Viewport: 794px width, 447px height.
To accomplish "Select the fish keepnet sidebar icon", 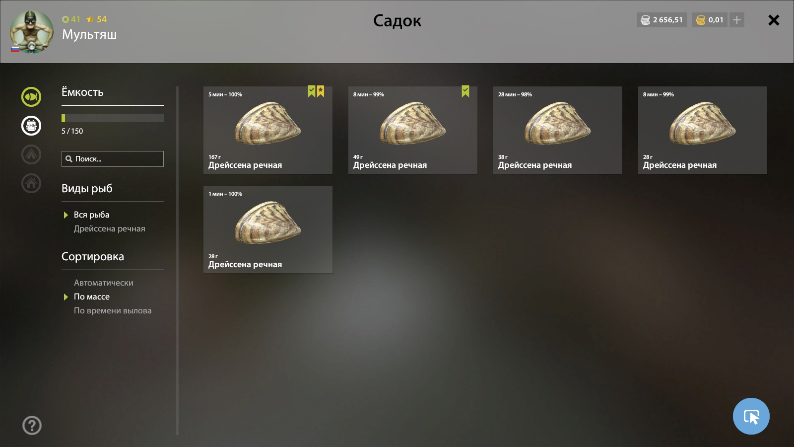I will 31,97.
